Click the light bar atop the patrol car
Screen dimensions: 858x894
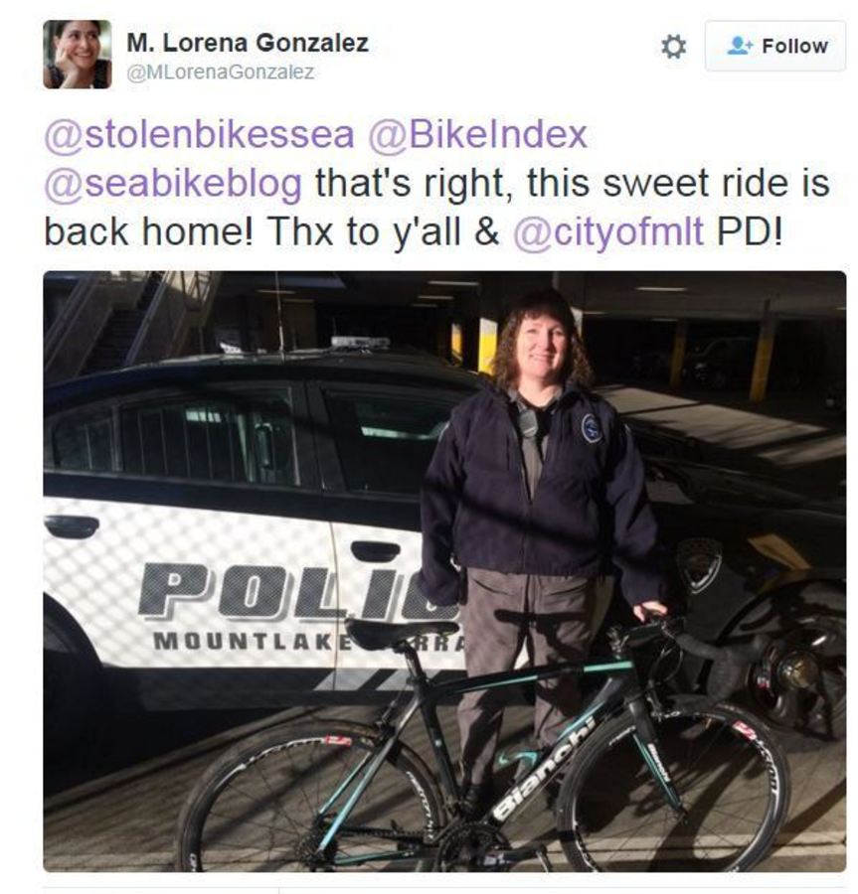[x=359, y=342]
